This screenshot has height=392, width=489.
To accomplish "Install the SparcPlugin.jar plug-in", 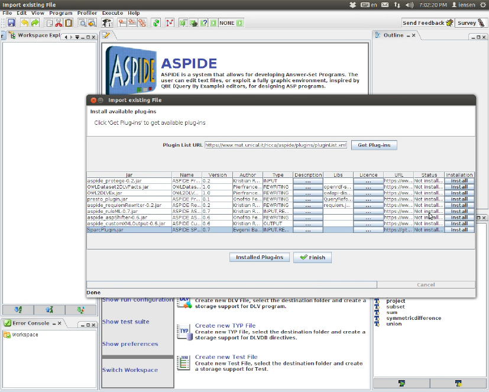I will coord(459,230).
